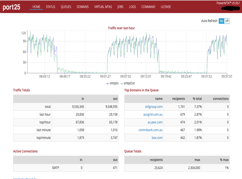Open the box.com domain link
The height and width of the screenshot is (179, 242).
(157, 138)
